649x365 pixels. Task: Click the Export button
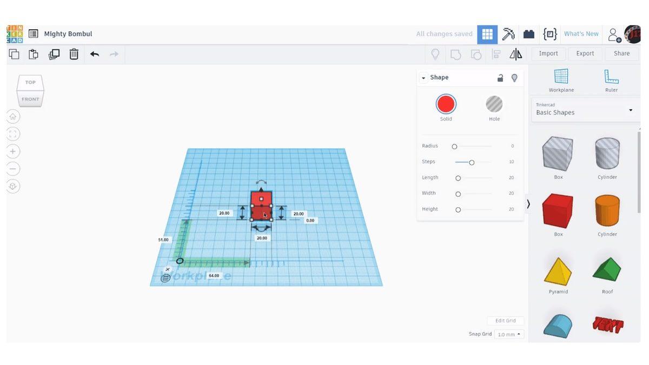[585, 54]
